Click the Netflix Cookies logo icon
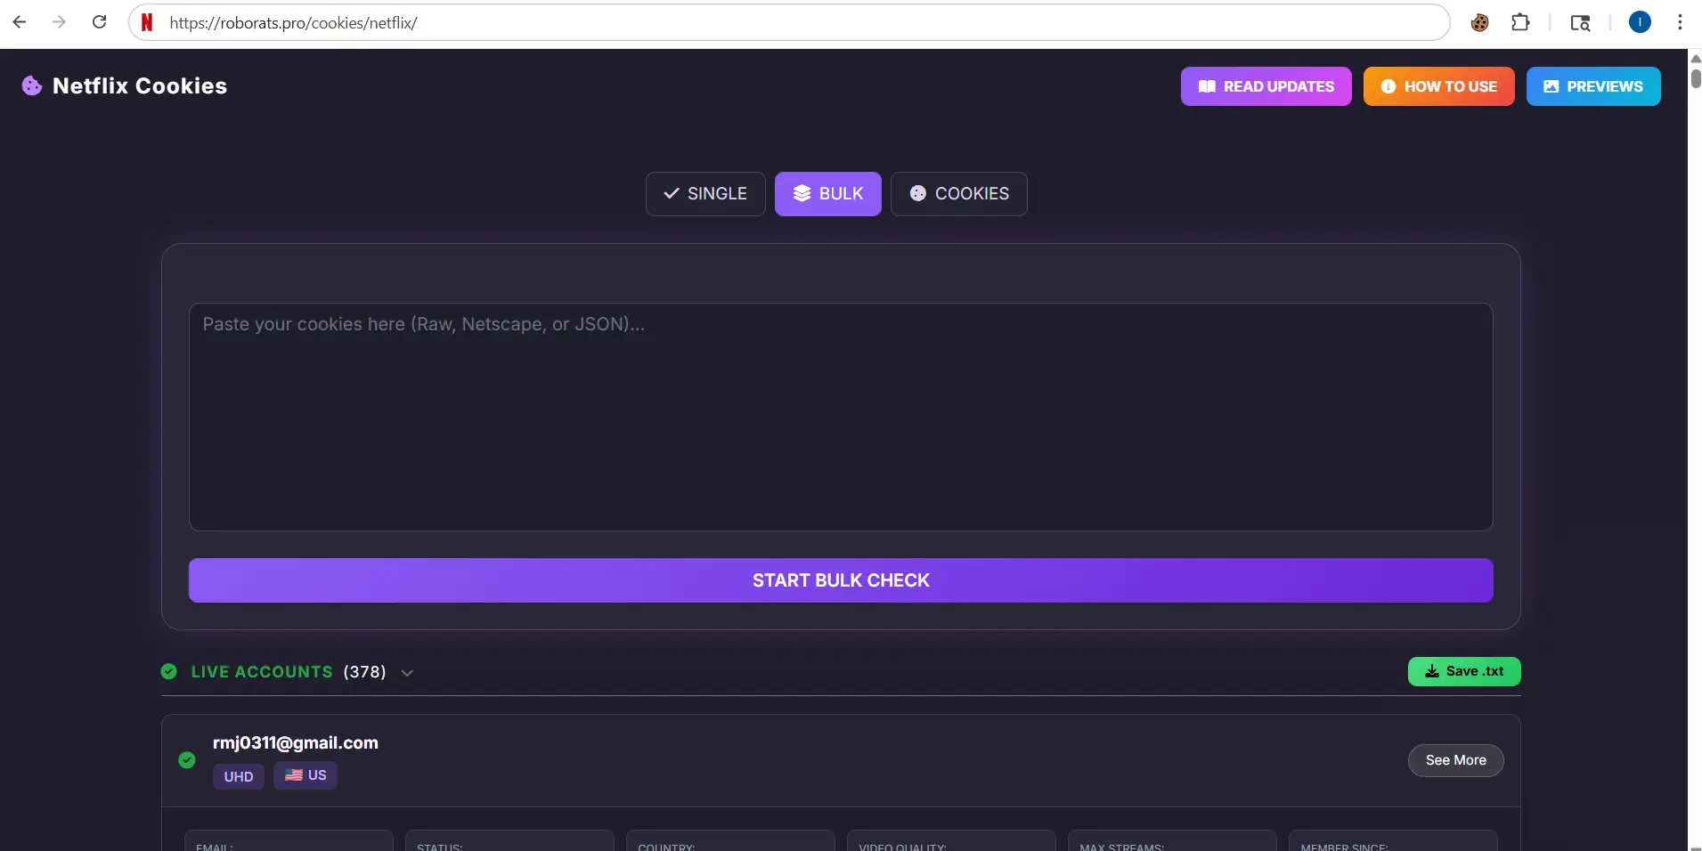 point(32,85)
